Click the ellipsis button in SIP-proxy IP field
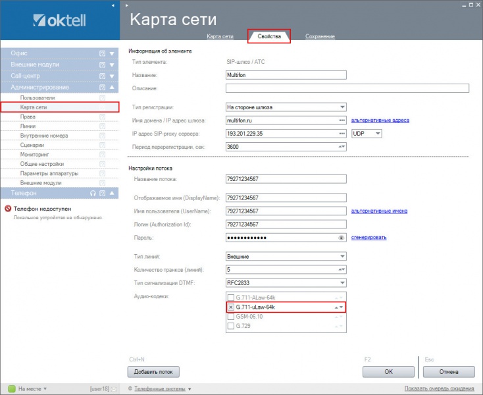 tap(342, 134)
